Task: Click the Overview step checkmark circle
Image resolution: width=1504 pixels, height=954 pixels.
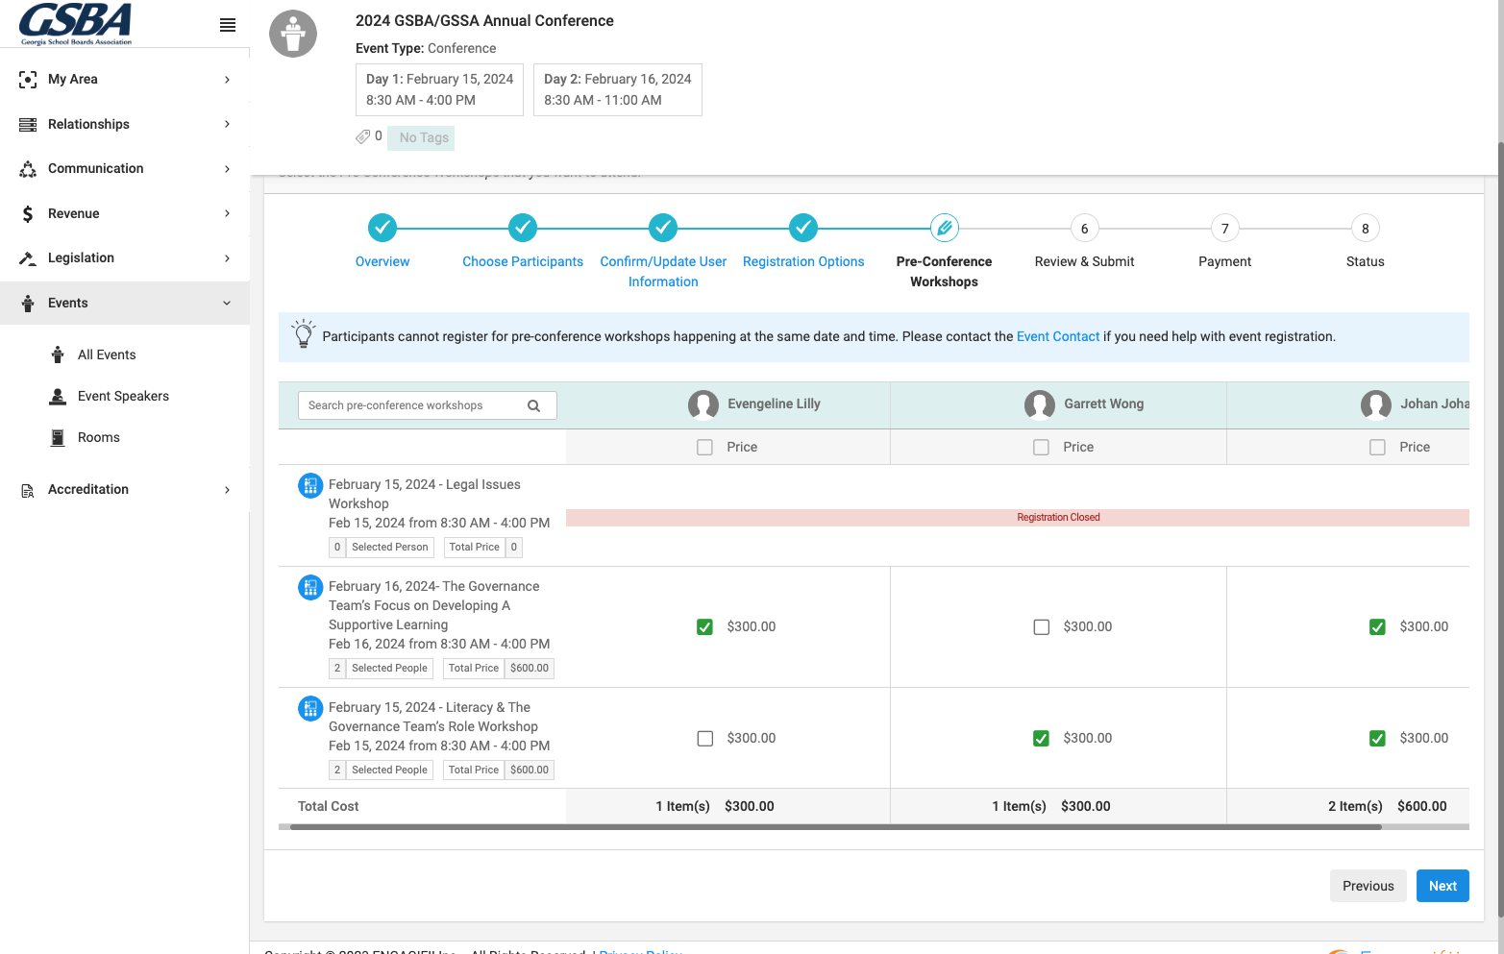Action: tap(382, 228)
